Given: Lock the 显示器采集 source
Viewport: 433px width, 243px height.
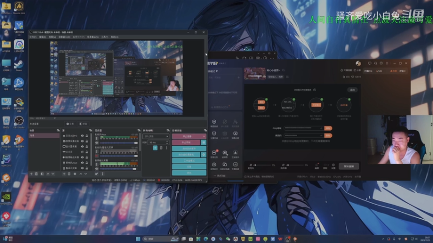Looking at the screenshot, I should (x=87, y=146).
